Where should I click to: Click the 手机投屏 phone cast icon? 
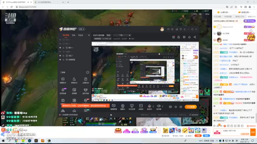(132, 107)
